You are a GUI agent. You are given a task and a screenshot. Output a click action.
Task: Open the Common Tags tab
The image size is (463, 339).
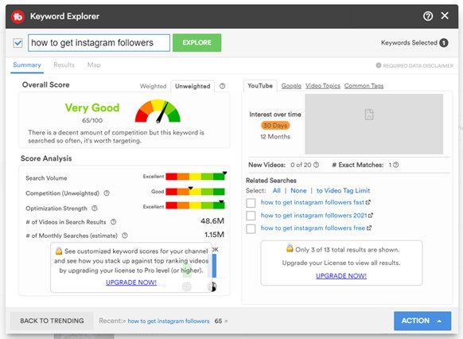(x=364, y=86)
